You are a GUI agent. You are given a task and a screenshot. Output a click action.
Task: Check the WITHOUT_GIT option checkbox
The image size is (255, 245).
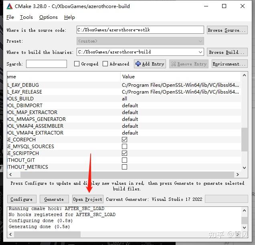click(x=124, y=160)
